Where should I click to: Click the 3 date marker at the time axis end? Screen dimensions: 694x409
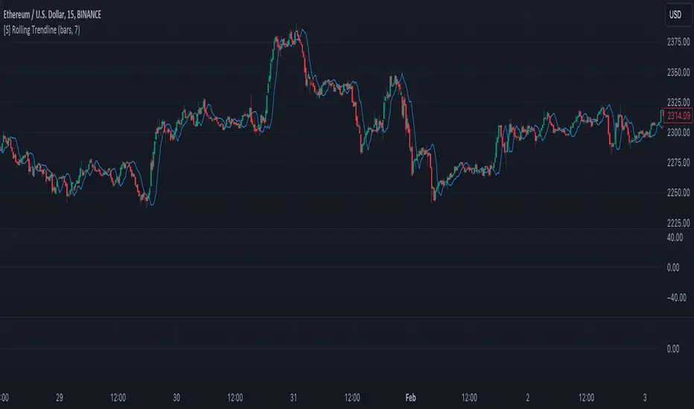pyautogui.click(x=646, y=396)
